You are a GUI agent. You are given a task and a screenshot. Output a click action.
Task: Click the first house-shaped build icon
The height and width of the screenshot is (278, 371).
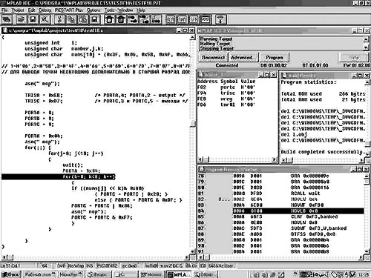(109, 19)
